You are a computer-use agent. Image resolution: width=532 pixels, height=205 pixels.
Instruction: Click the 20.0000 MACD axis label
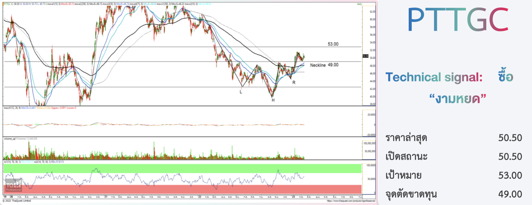(x=371, y=114)
